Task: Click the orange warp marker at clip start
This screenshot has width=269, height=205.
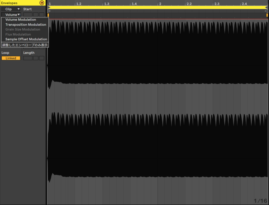Action: click(x=48, y=15)
